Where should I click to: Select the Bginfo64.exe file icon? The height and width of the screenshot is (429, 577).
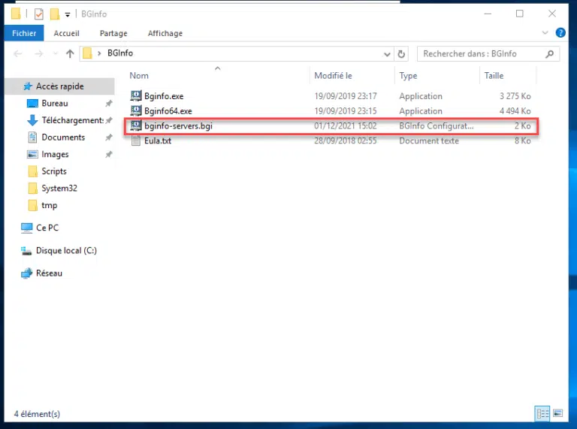point(136,110)
